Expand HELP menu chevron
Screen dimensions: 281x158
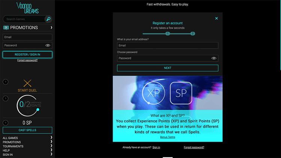coord(51,150)
